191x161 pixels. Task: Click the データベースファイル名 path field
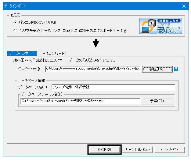80,101
